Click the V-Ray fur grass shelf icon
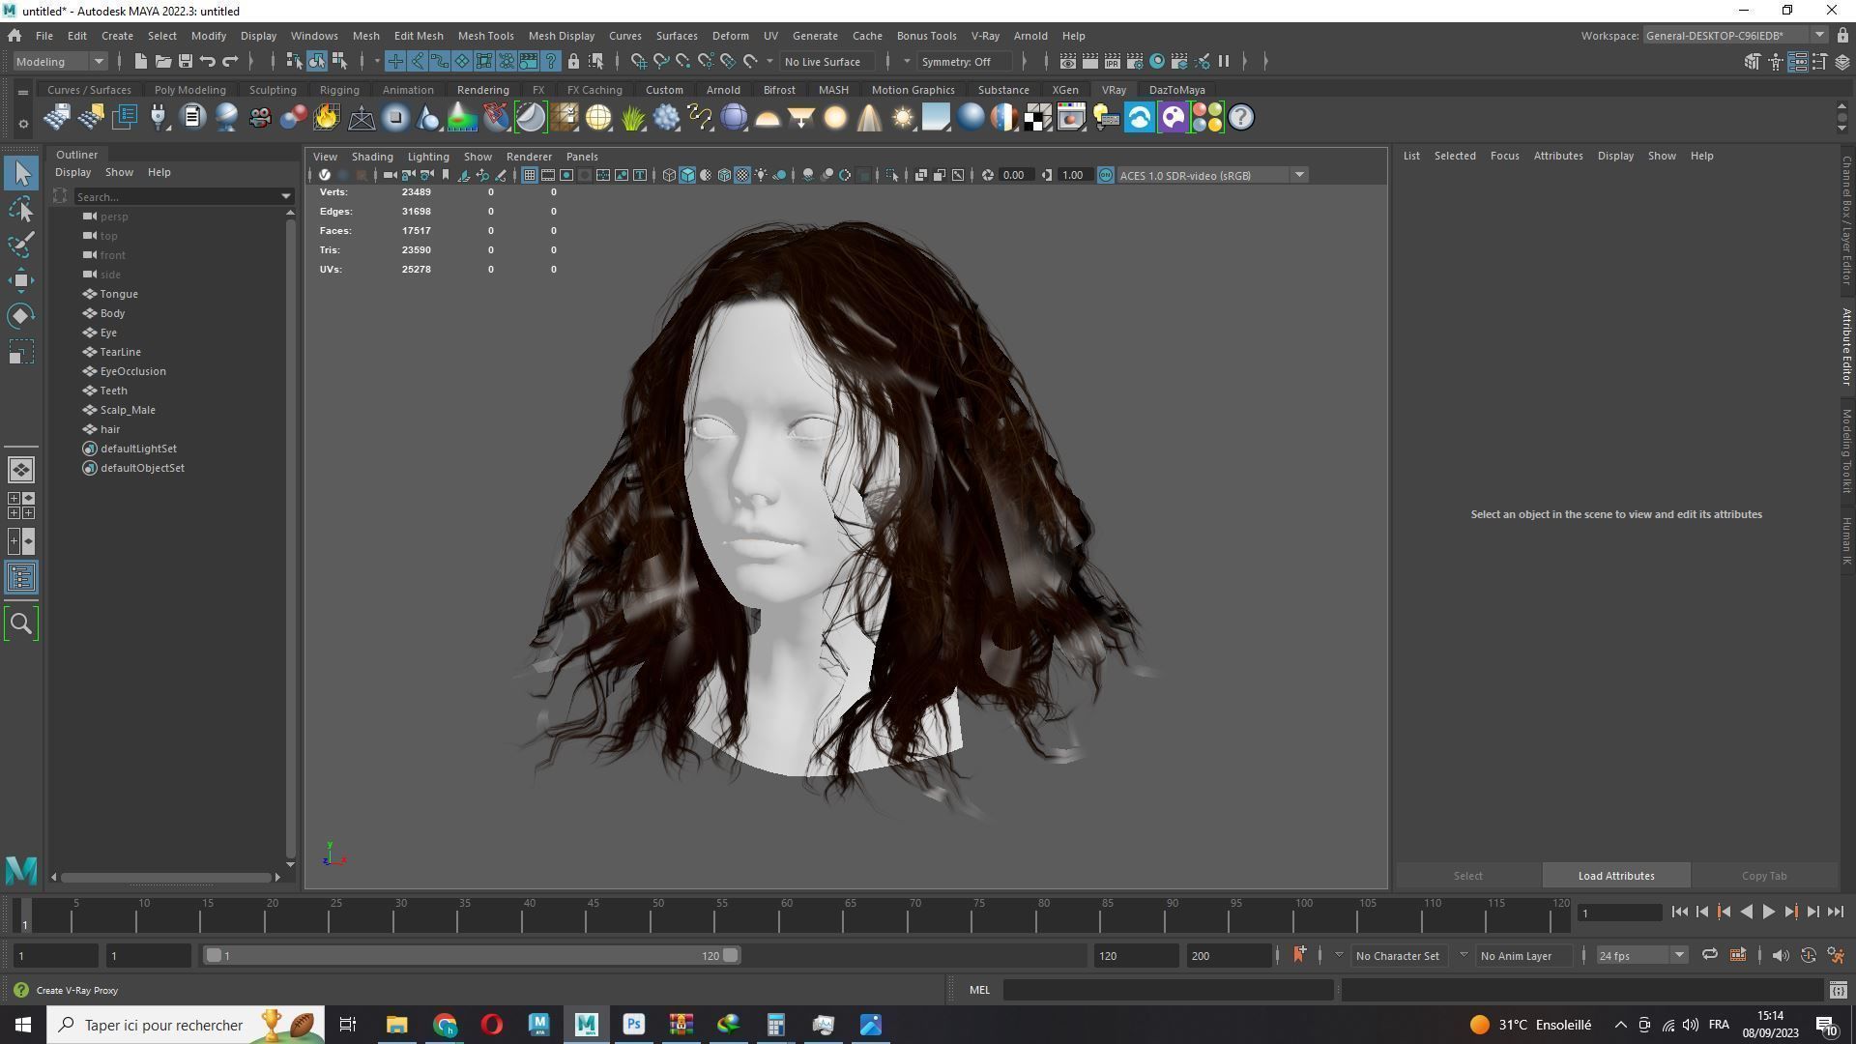Screen dimensions: 1856x1044 coord(632,118)
